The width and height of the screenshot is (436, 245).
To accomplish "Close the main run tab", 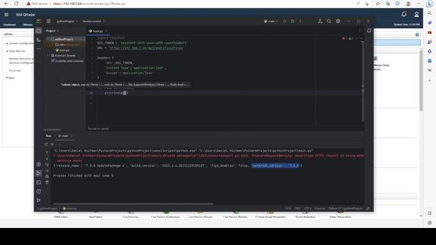I will (x=72, y=136).
